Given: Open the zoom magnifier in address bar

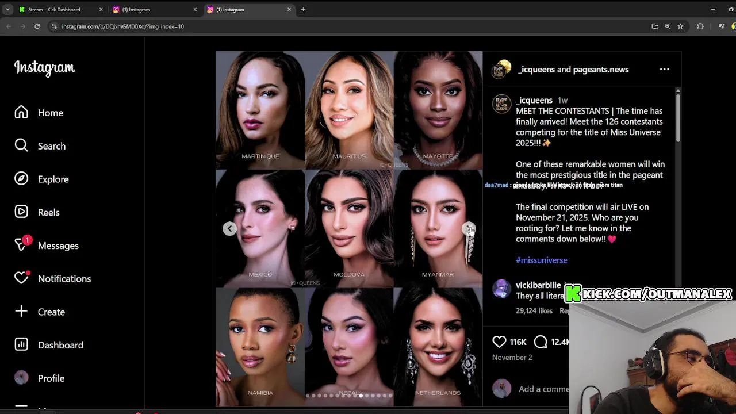Looking at the screenshot, I should point(668,26).
